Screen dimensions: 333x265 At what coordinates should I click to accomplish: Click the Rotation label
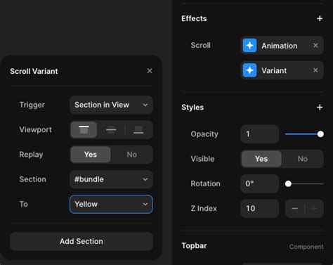[206, 183]
